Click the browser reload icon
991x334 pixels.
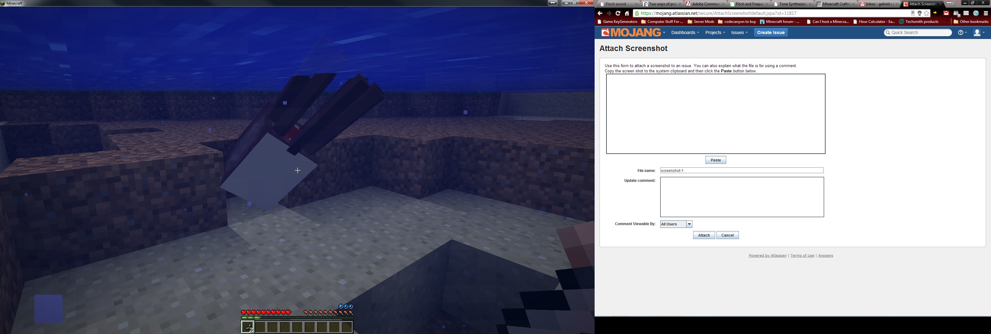[618, 13]
